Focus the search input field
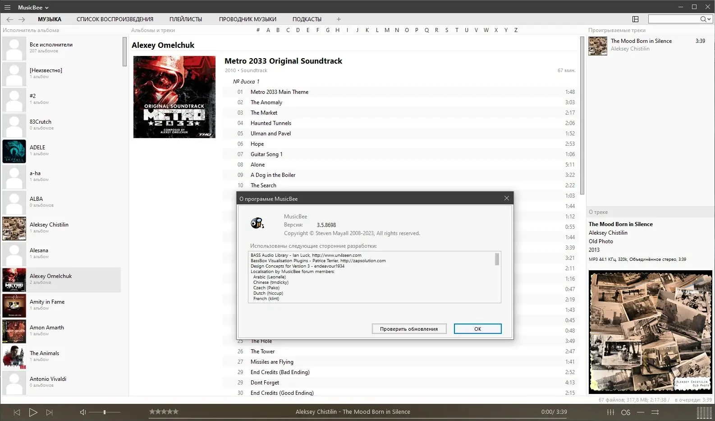 tap(674, 19)
